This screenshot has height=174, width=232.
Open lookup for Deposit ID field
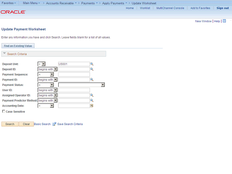92,69
